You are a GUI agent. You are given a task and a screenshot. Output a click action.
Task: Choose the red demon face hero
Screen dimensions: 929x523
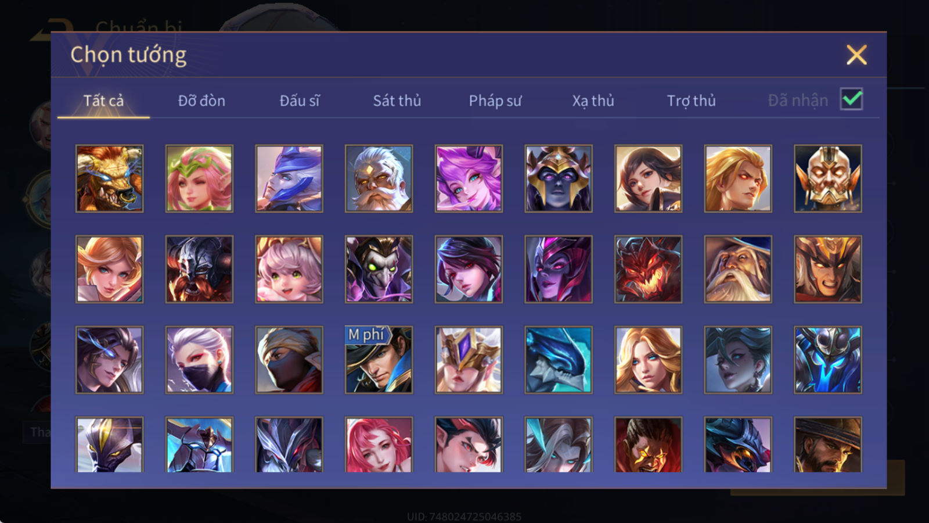tap(648, 269)
